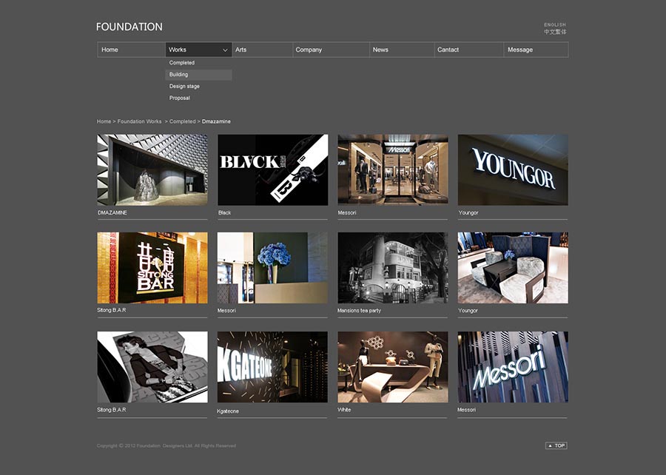Choose Proposal in the Works submenu

coord(198,98)
